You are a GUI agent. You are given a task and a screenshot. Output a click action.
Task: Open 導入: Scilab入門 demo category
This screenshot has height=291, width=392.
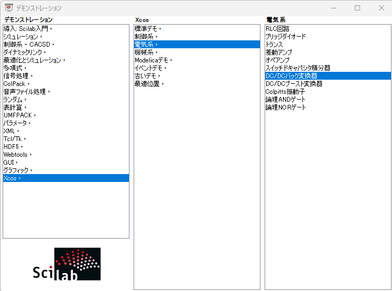pyautogui.click(x=66, y=28)
